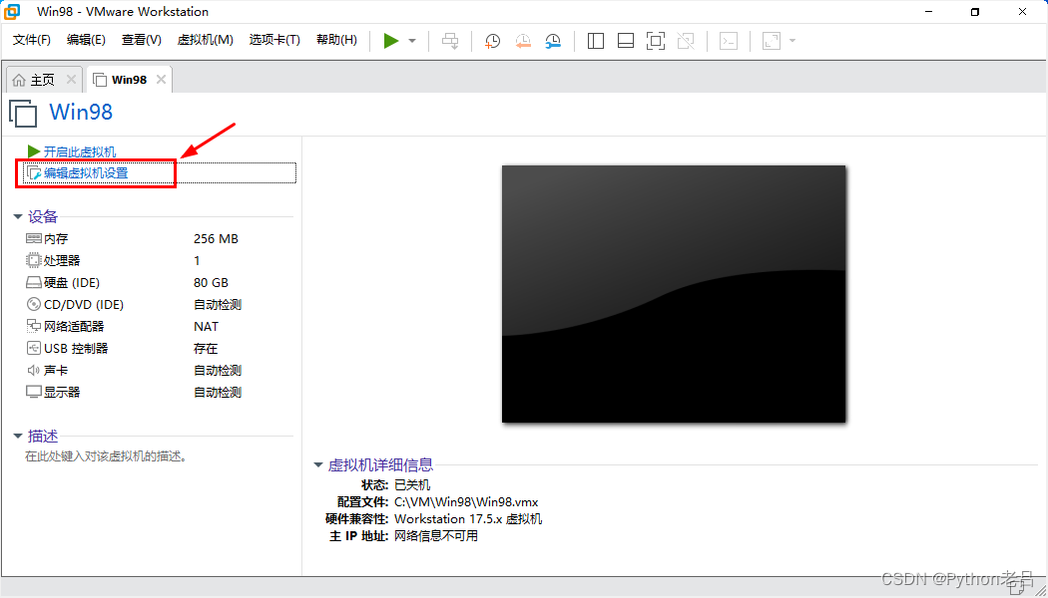The height and width of the screenshot is (598, 1048).
Task: Click the 网络信息不可用 IP address text
Action: 436,536
